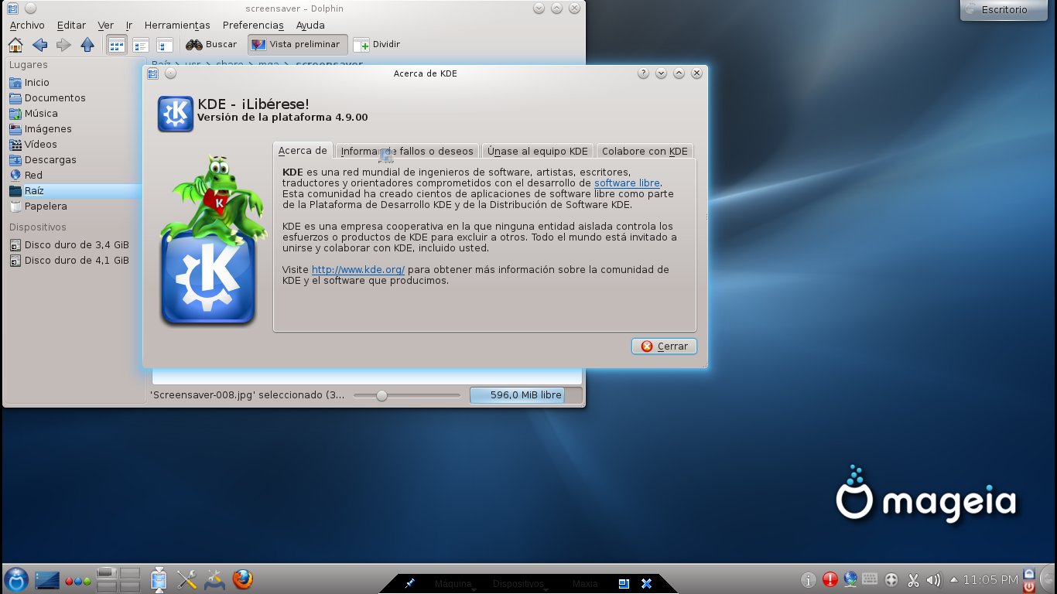
Task: Switch to Únase al equipo KDE tab
Action: [x=538, y=152]
